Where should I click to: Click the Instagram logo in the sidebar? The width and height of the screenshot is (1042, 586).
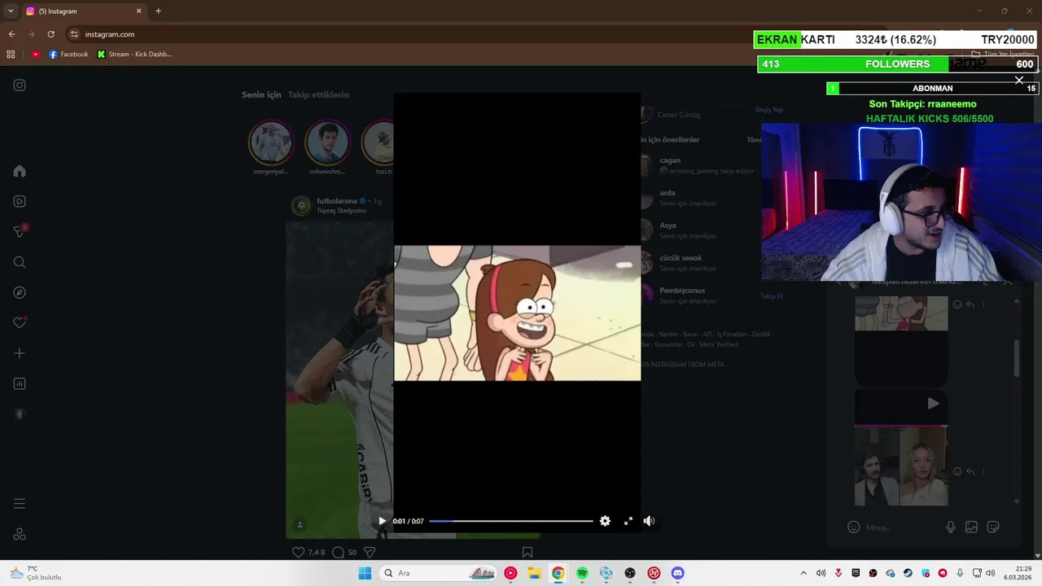20,85
